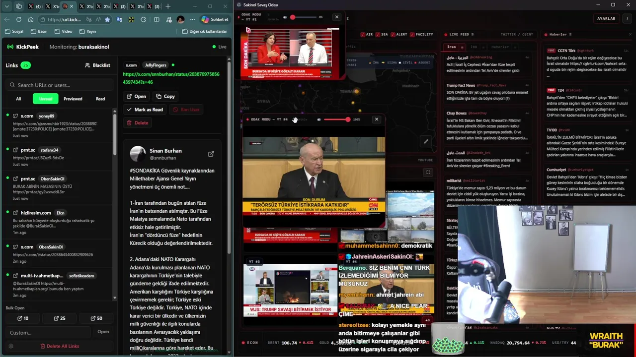Adjust the YT #1 volume slider
The width and height of the screenshot is (636, 357).
tap(303, 17)
